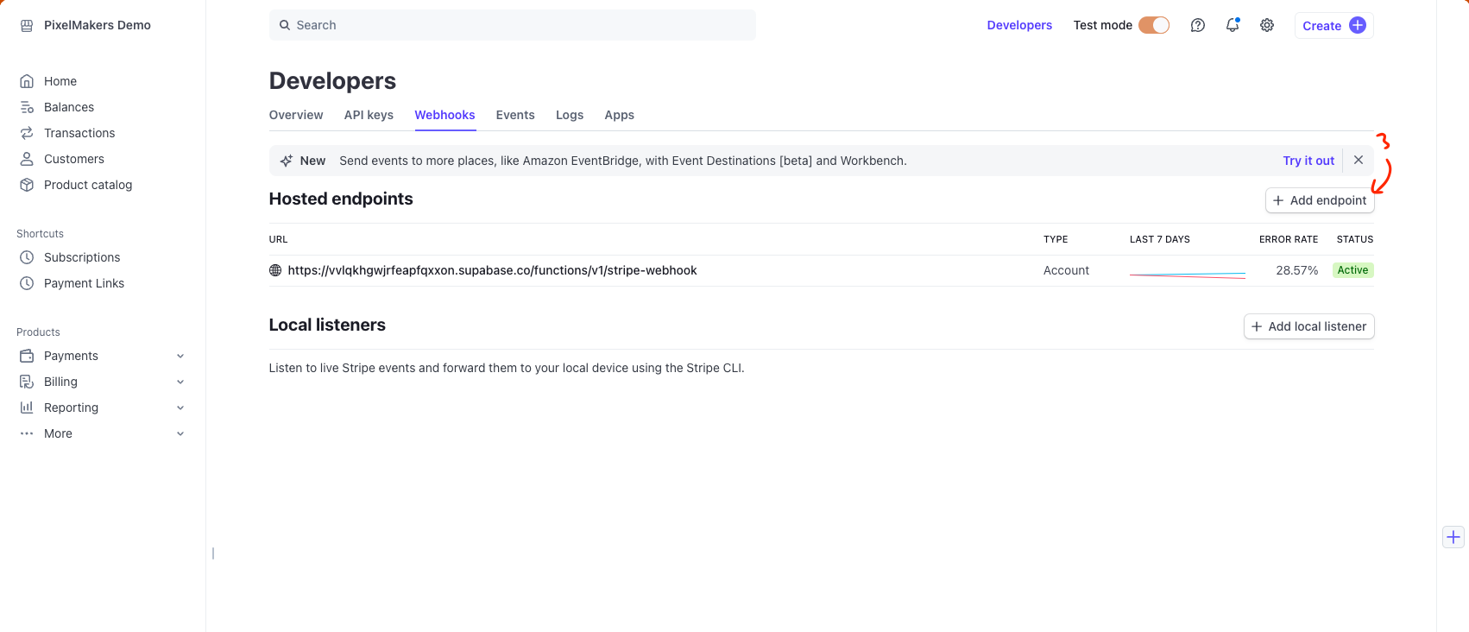Open Transactions in the sidebar
Screen dimensions: 1469x632
pyautogui.click(x=79, y=133)
